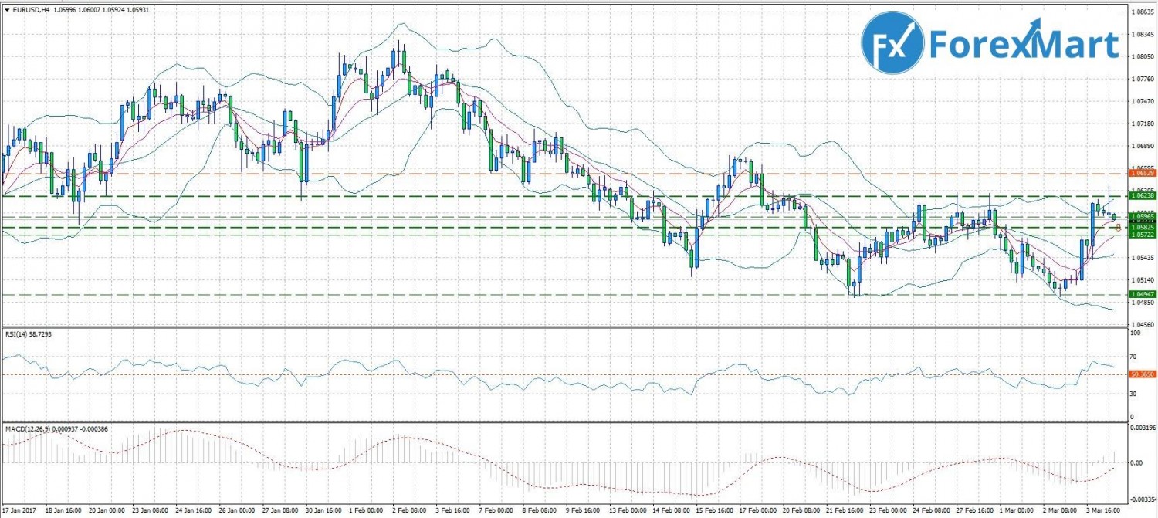Click the small orange order arrow marker
The width and height of the screenshot is (1158, 518).
[x=1119, y=228]
